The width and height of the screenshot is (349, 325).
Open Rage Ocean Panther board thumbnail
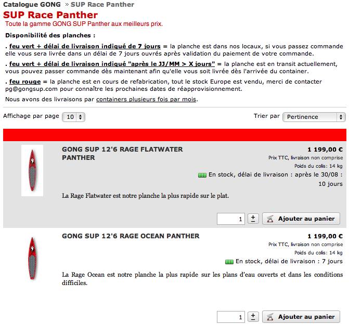32,258
